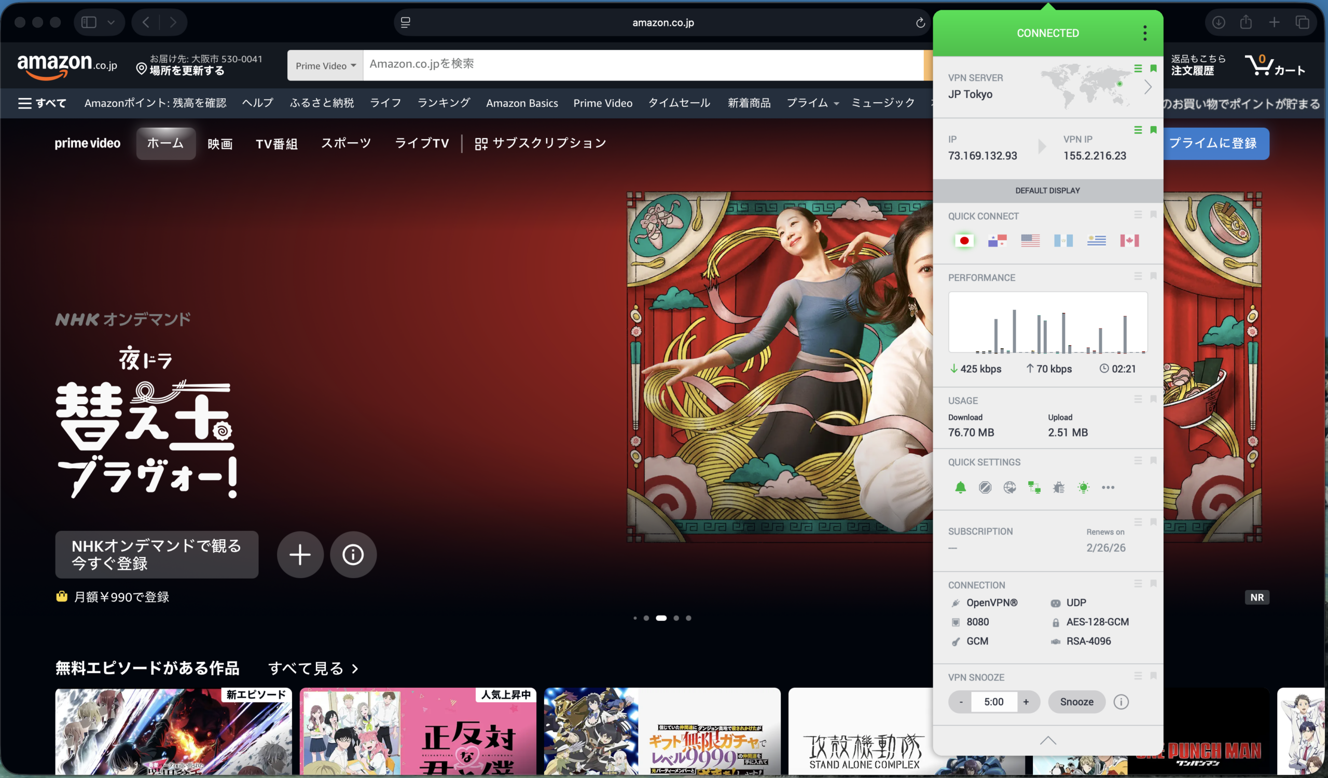The width and height of the screenshot is (1328, 778).
Task: Toggle the Performance tile bookmark
Action: 1153,276
